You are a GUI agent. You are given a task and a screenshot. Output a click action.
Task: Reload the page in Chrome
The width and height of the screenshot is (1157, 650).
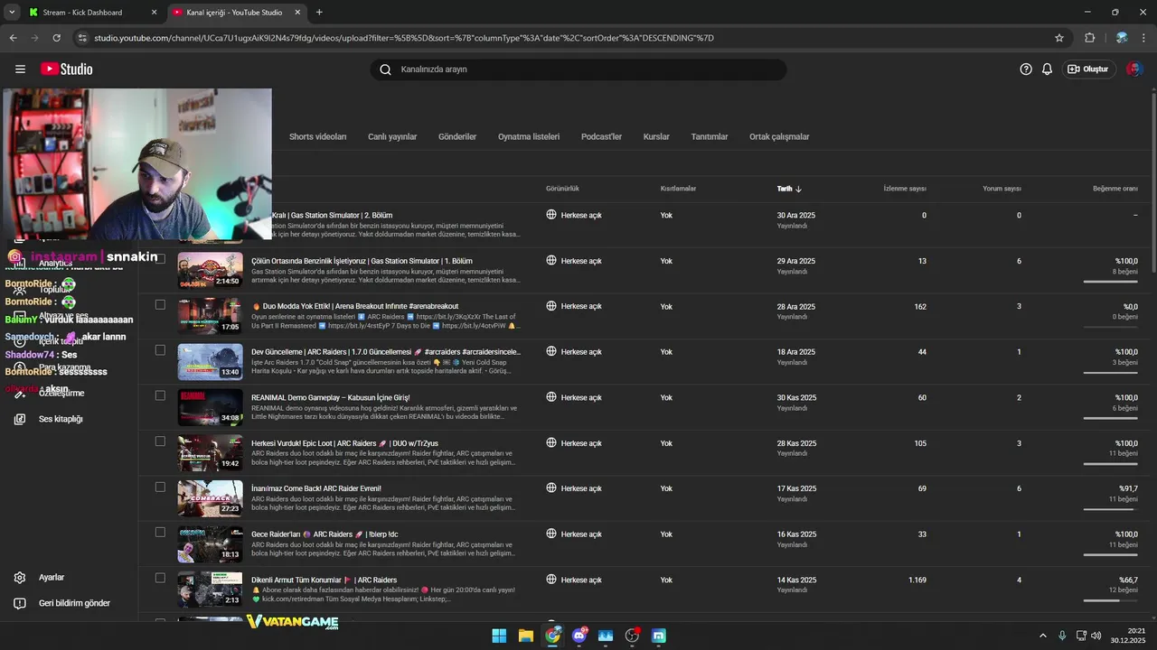pos(56,38)
